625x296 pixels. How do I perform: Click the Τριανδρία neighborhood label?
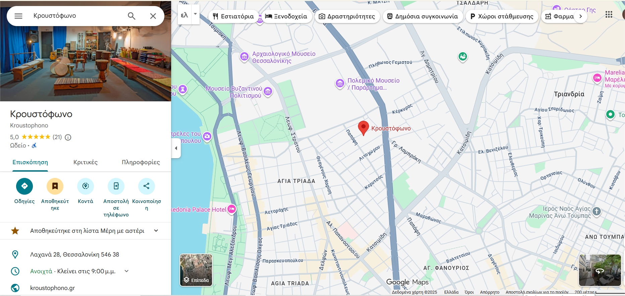point(569,94)
